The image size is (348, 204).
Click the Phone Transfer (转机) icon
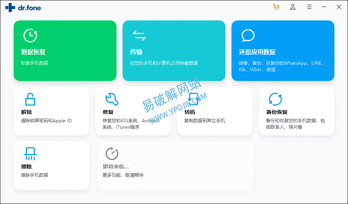point(193,99)
